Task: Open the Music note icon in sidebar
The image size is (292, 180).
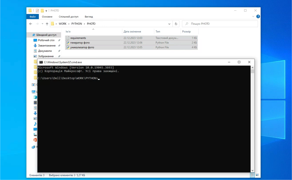Action: (x=35, y=124)
